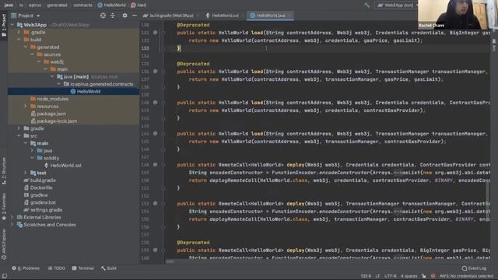Click the Favorites side tab
Screen dimensions: 498x280
[x=4, y=206]
